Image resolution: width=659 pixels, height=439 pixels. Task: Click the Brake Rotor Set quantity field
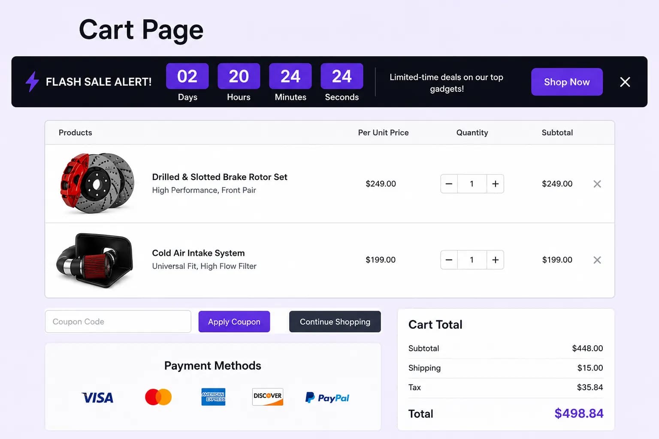(x=472, y=184)
